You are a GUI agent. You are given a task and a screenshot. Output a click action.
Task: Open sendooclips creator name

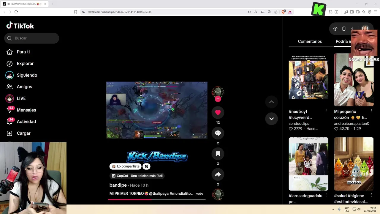point(299,123)
